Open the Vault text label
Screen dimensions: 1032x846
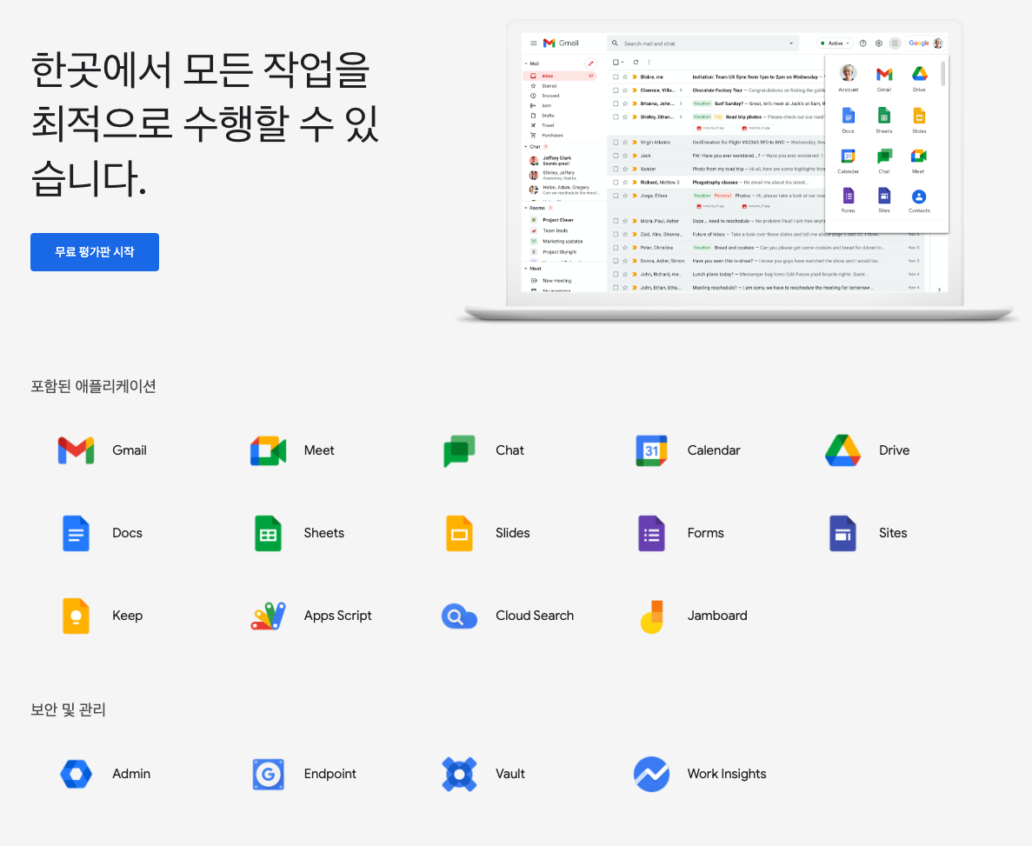coord(510,774)
